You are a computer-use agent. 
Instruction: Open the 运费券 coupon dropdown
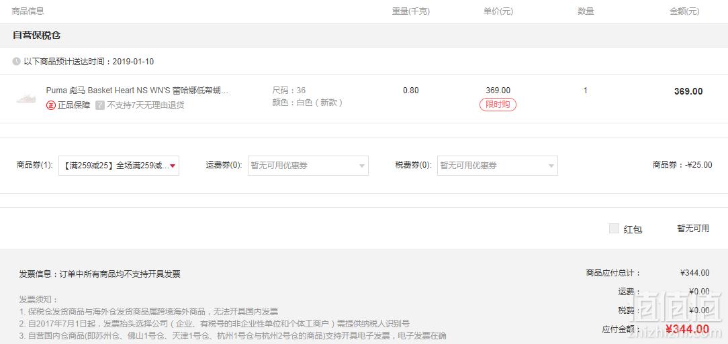click(x=308, y=166)
